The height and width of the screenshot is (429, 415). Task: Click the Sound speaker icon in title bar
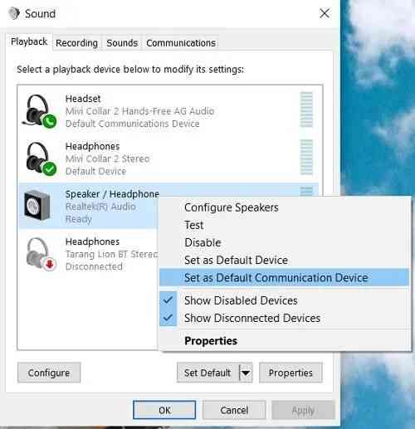14,13
